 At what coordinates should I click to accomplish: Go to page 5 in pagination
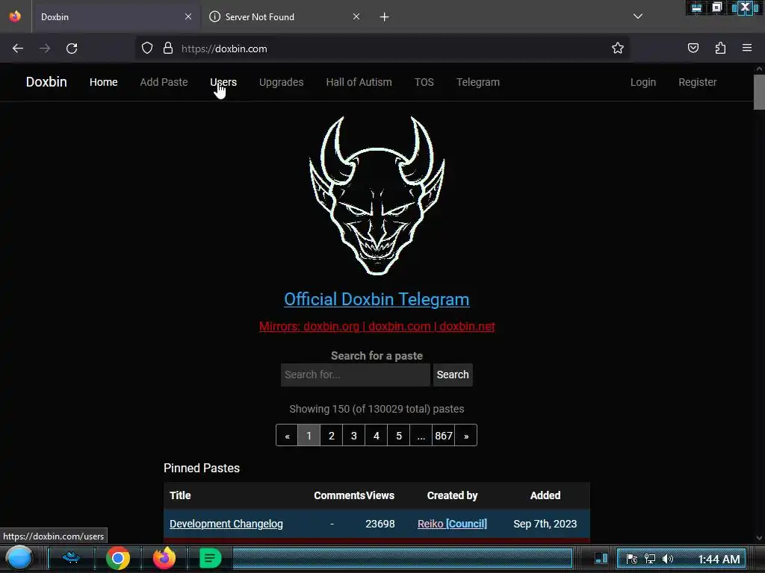pyautogui.click(x=399, y=436)
